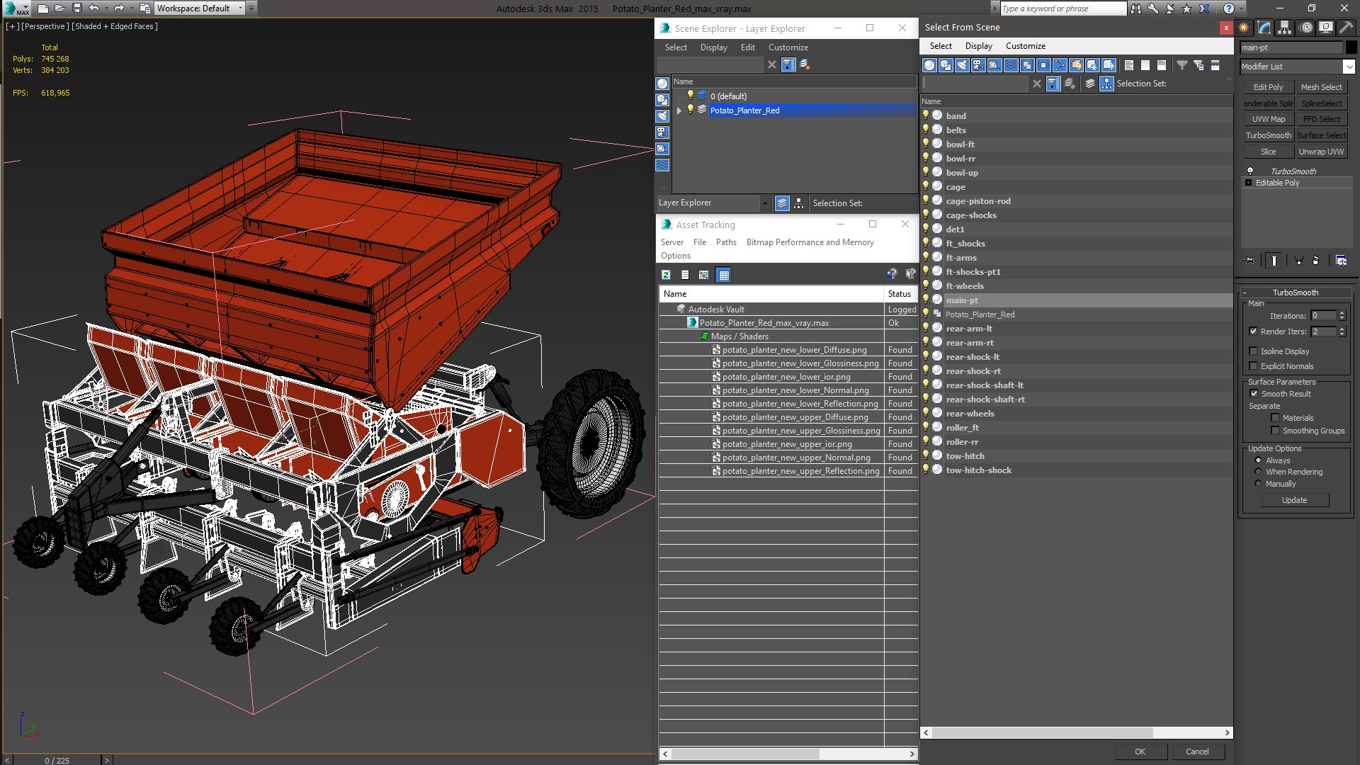Click Select All icon in Select From Scene
Viewport: 1360px width, 765px height.
click(1129, 65)
